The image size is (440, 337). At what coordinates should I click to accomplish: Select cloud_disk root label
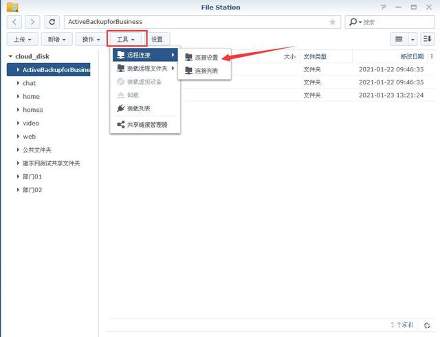coord(32,56)
